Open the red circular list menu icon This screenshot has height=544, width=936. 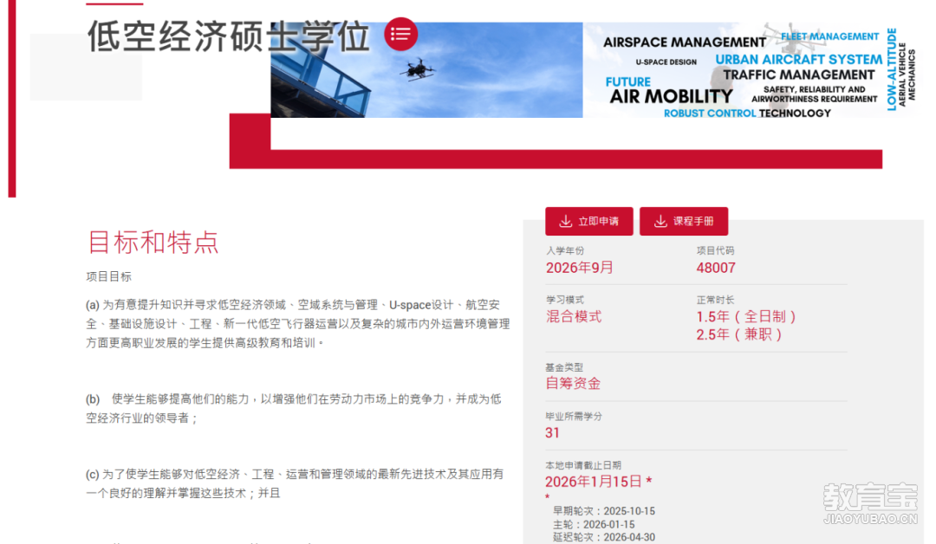(x=400, y=34)
